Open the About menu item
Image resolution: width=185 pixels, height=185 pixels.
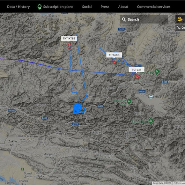pyautogui.click(x=123, y=7)
